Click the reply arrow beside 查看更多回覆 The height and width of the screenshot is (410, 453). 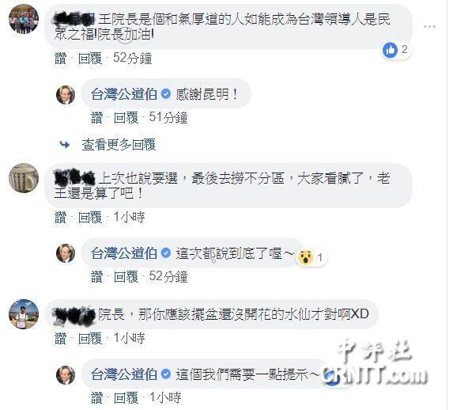[x=64, y=144]
